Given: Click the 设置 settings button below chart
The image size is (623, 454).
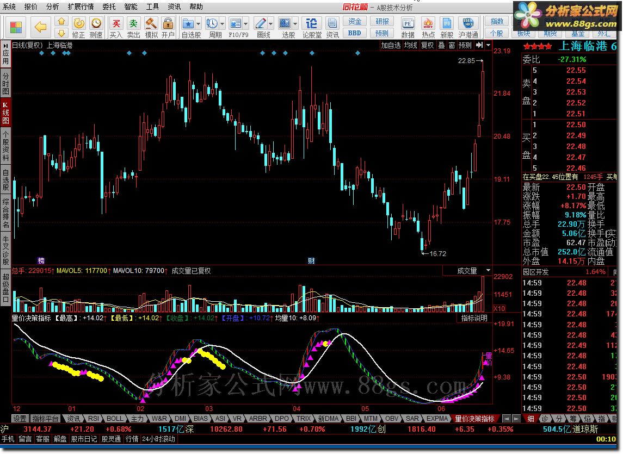Looking at the screenshot, I should 20,418.
